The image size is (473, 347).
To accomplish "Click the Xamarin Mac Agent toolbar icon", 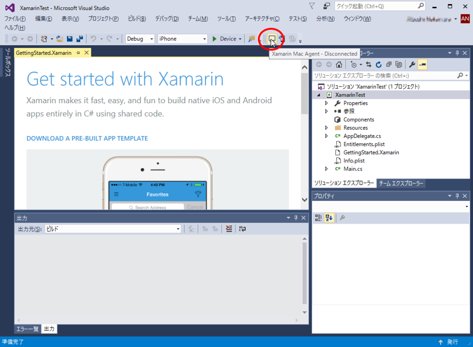I will tap(272, 39).
